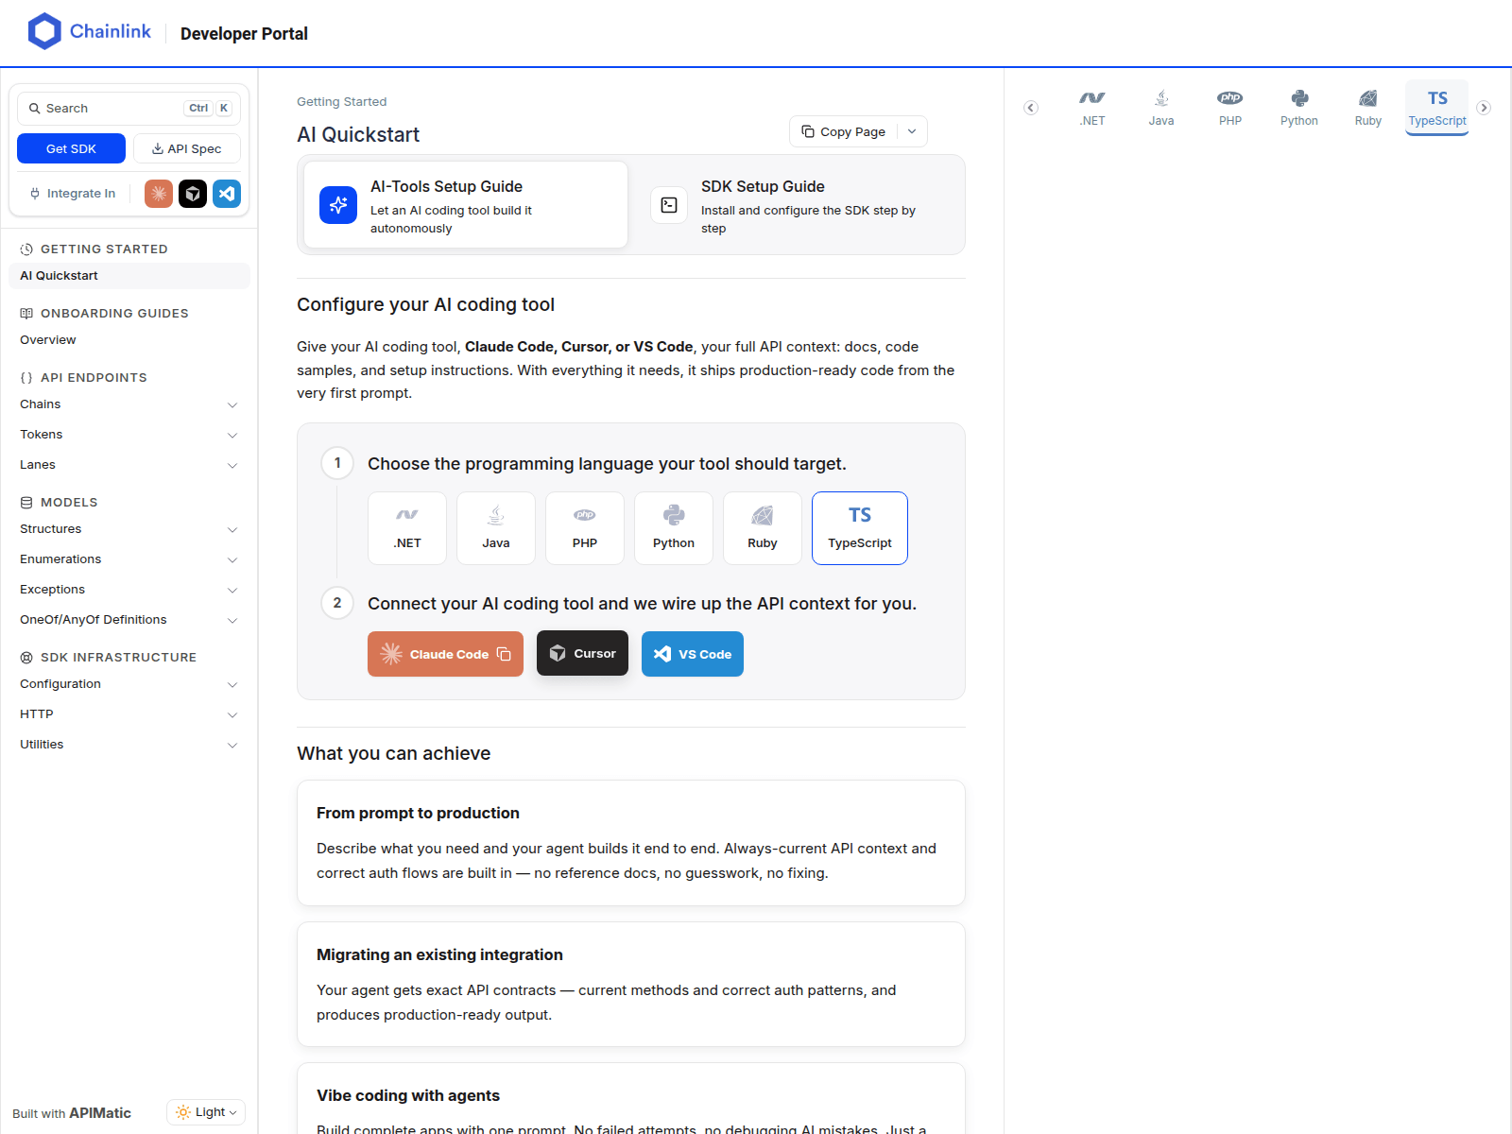Screen dimensions: 1512x1134
Task: Click the Cursor connect button
Action: [582, 653]
